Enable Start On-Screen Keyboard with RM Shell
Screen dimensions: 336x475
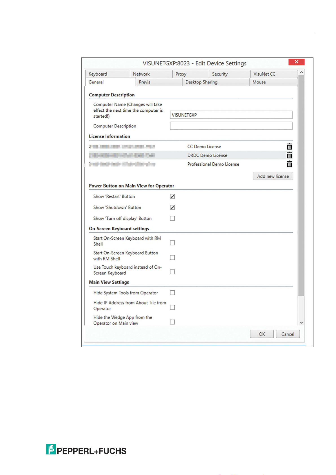point(172,243)
